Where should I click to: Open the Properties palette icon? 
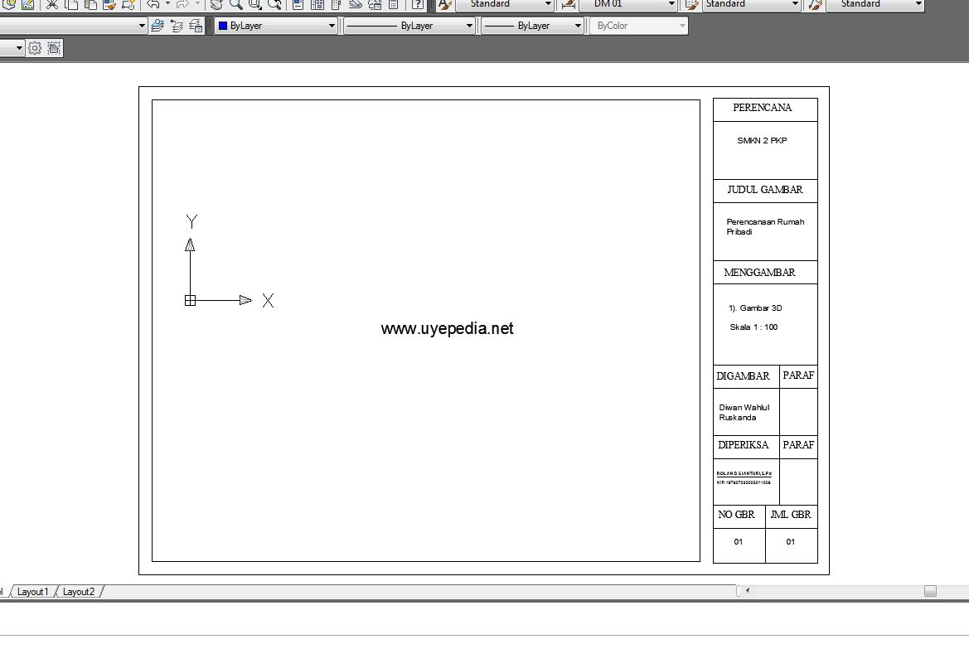point(298,4)
